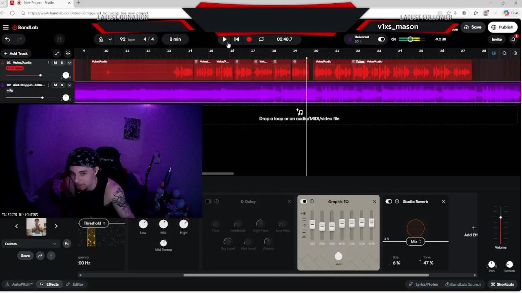Mute the master output speaker icon
Image resolution: width=522 pixels, height=293 pixels.
coord(394,39)
